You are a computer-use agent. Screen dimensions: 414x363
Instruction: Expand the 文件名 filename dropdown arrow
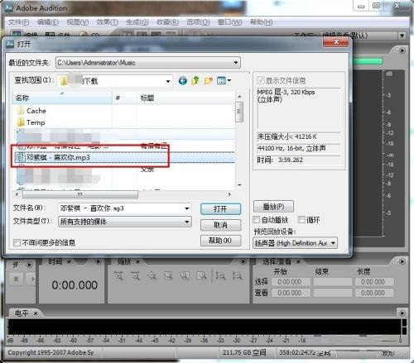pos(187,208)
